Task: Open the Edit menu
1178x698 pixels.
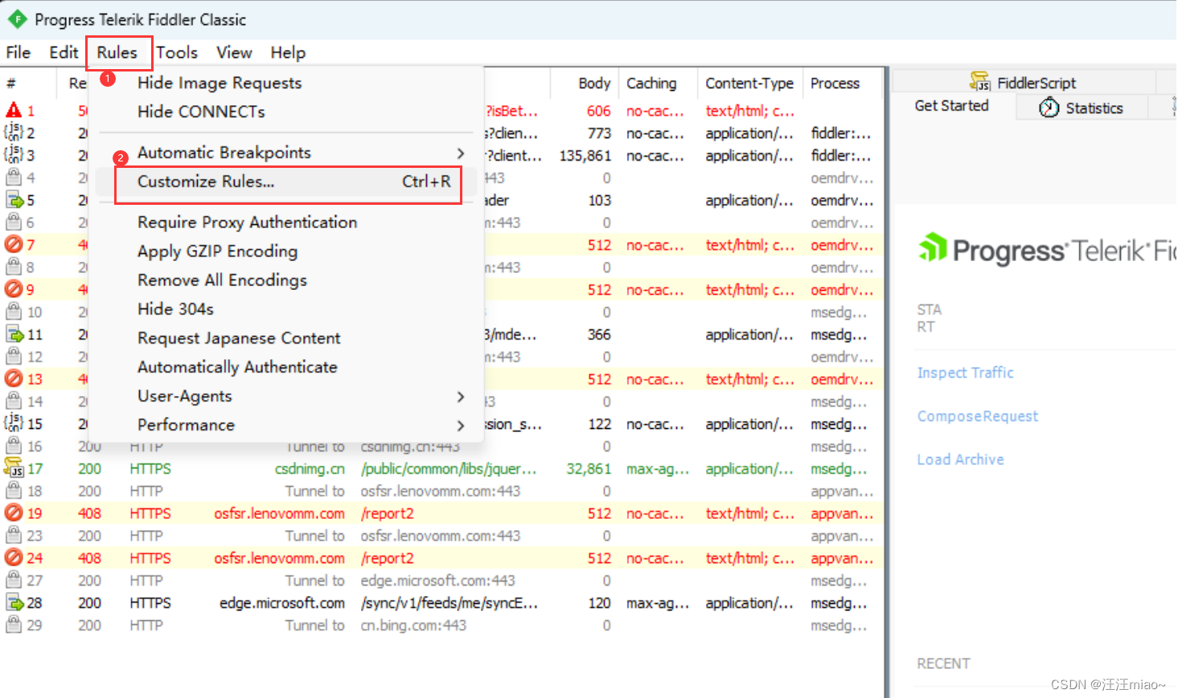Action: [x=64, y=52]
